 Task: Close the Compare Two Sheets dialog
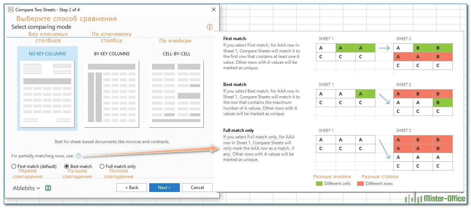click(x=213, y=10)
